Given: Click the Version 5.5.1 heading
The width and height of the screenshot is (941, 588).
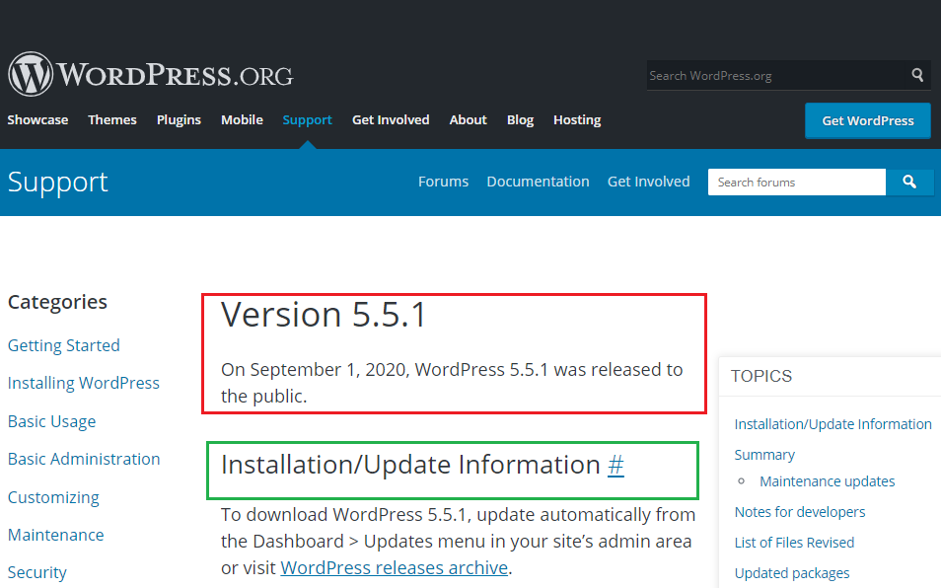Looking at the screenshot, I should point(324,315).
